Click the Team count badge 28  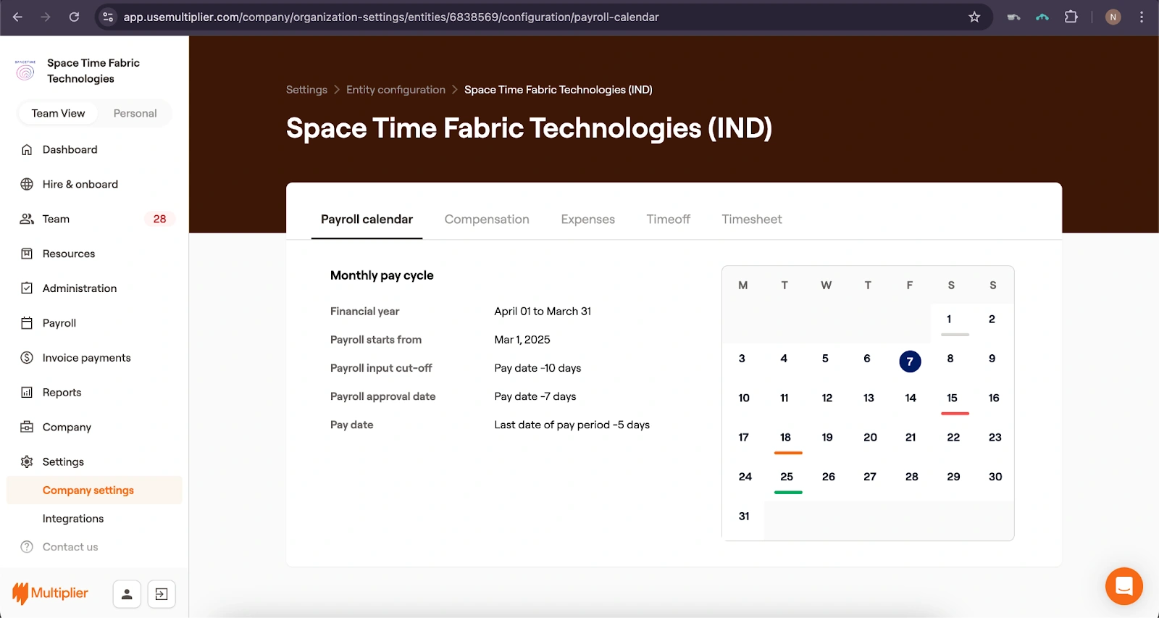click(159, 219)
